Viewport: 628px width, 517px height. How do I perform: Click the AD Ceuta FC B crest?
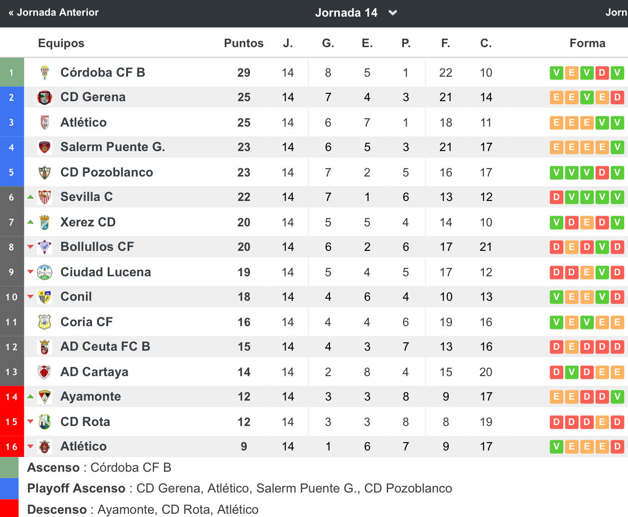tap(44, 347)
